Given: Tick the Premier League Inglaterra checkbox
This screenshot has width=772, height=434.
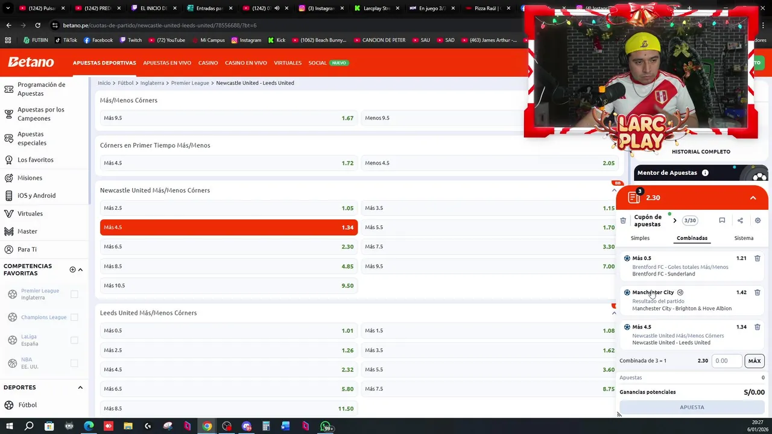Looking at the screenshot, I should point(74,294).
